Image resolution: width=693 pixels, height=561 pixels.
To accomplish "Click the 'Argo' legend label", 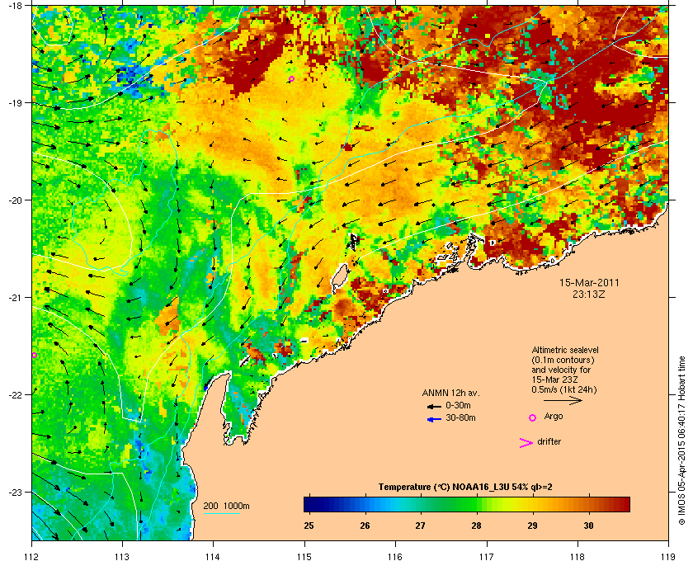I will tap(554, 417).
